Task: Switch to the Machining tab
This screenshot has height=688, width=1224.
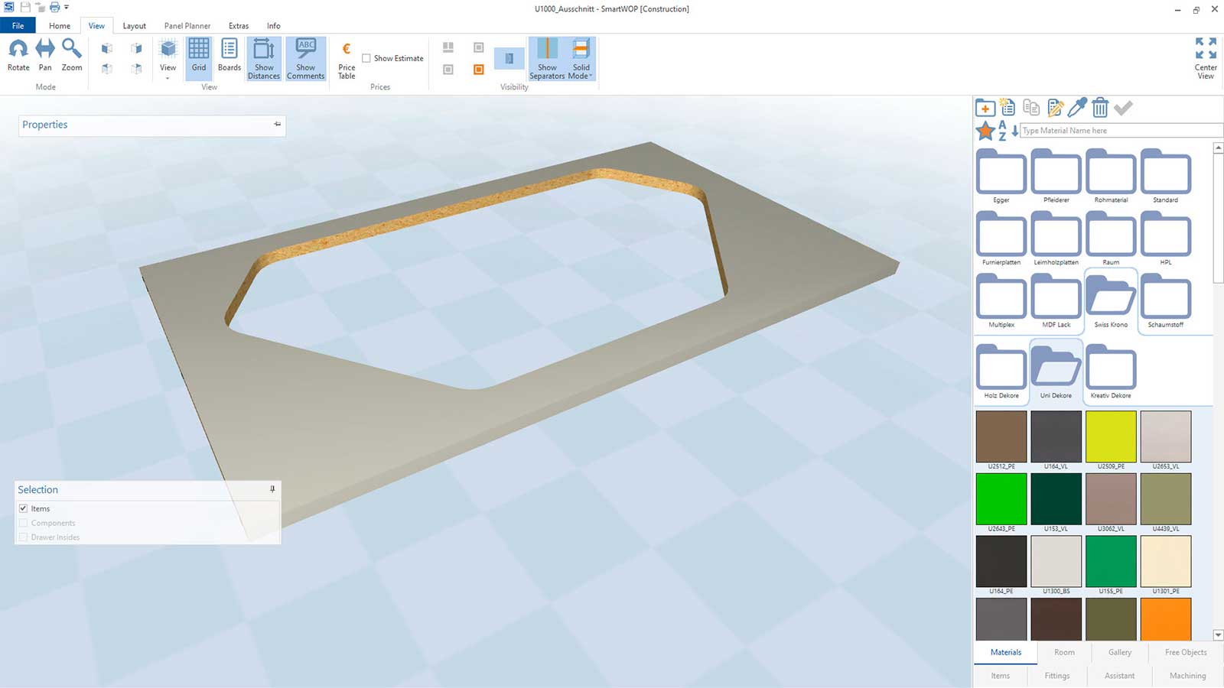Action: coord(1187,676)
